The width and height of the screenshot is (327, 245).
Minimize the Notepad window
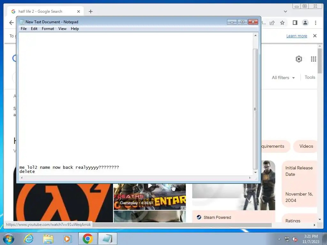(232, 22)
